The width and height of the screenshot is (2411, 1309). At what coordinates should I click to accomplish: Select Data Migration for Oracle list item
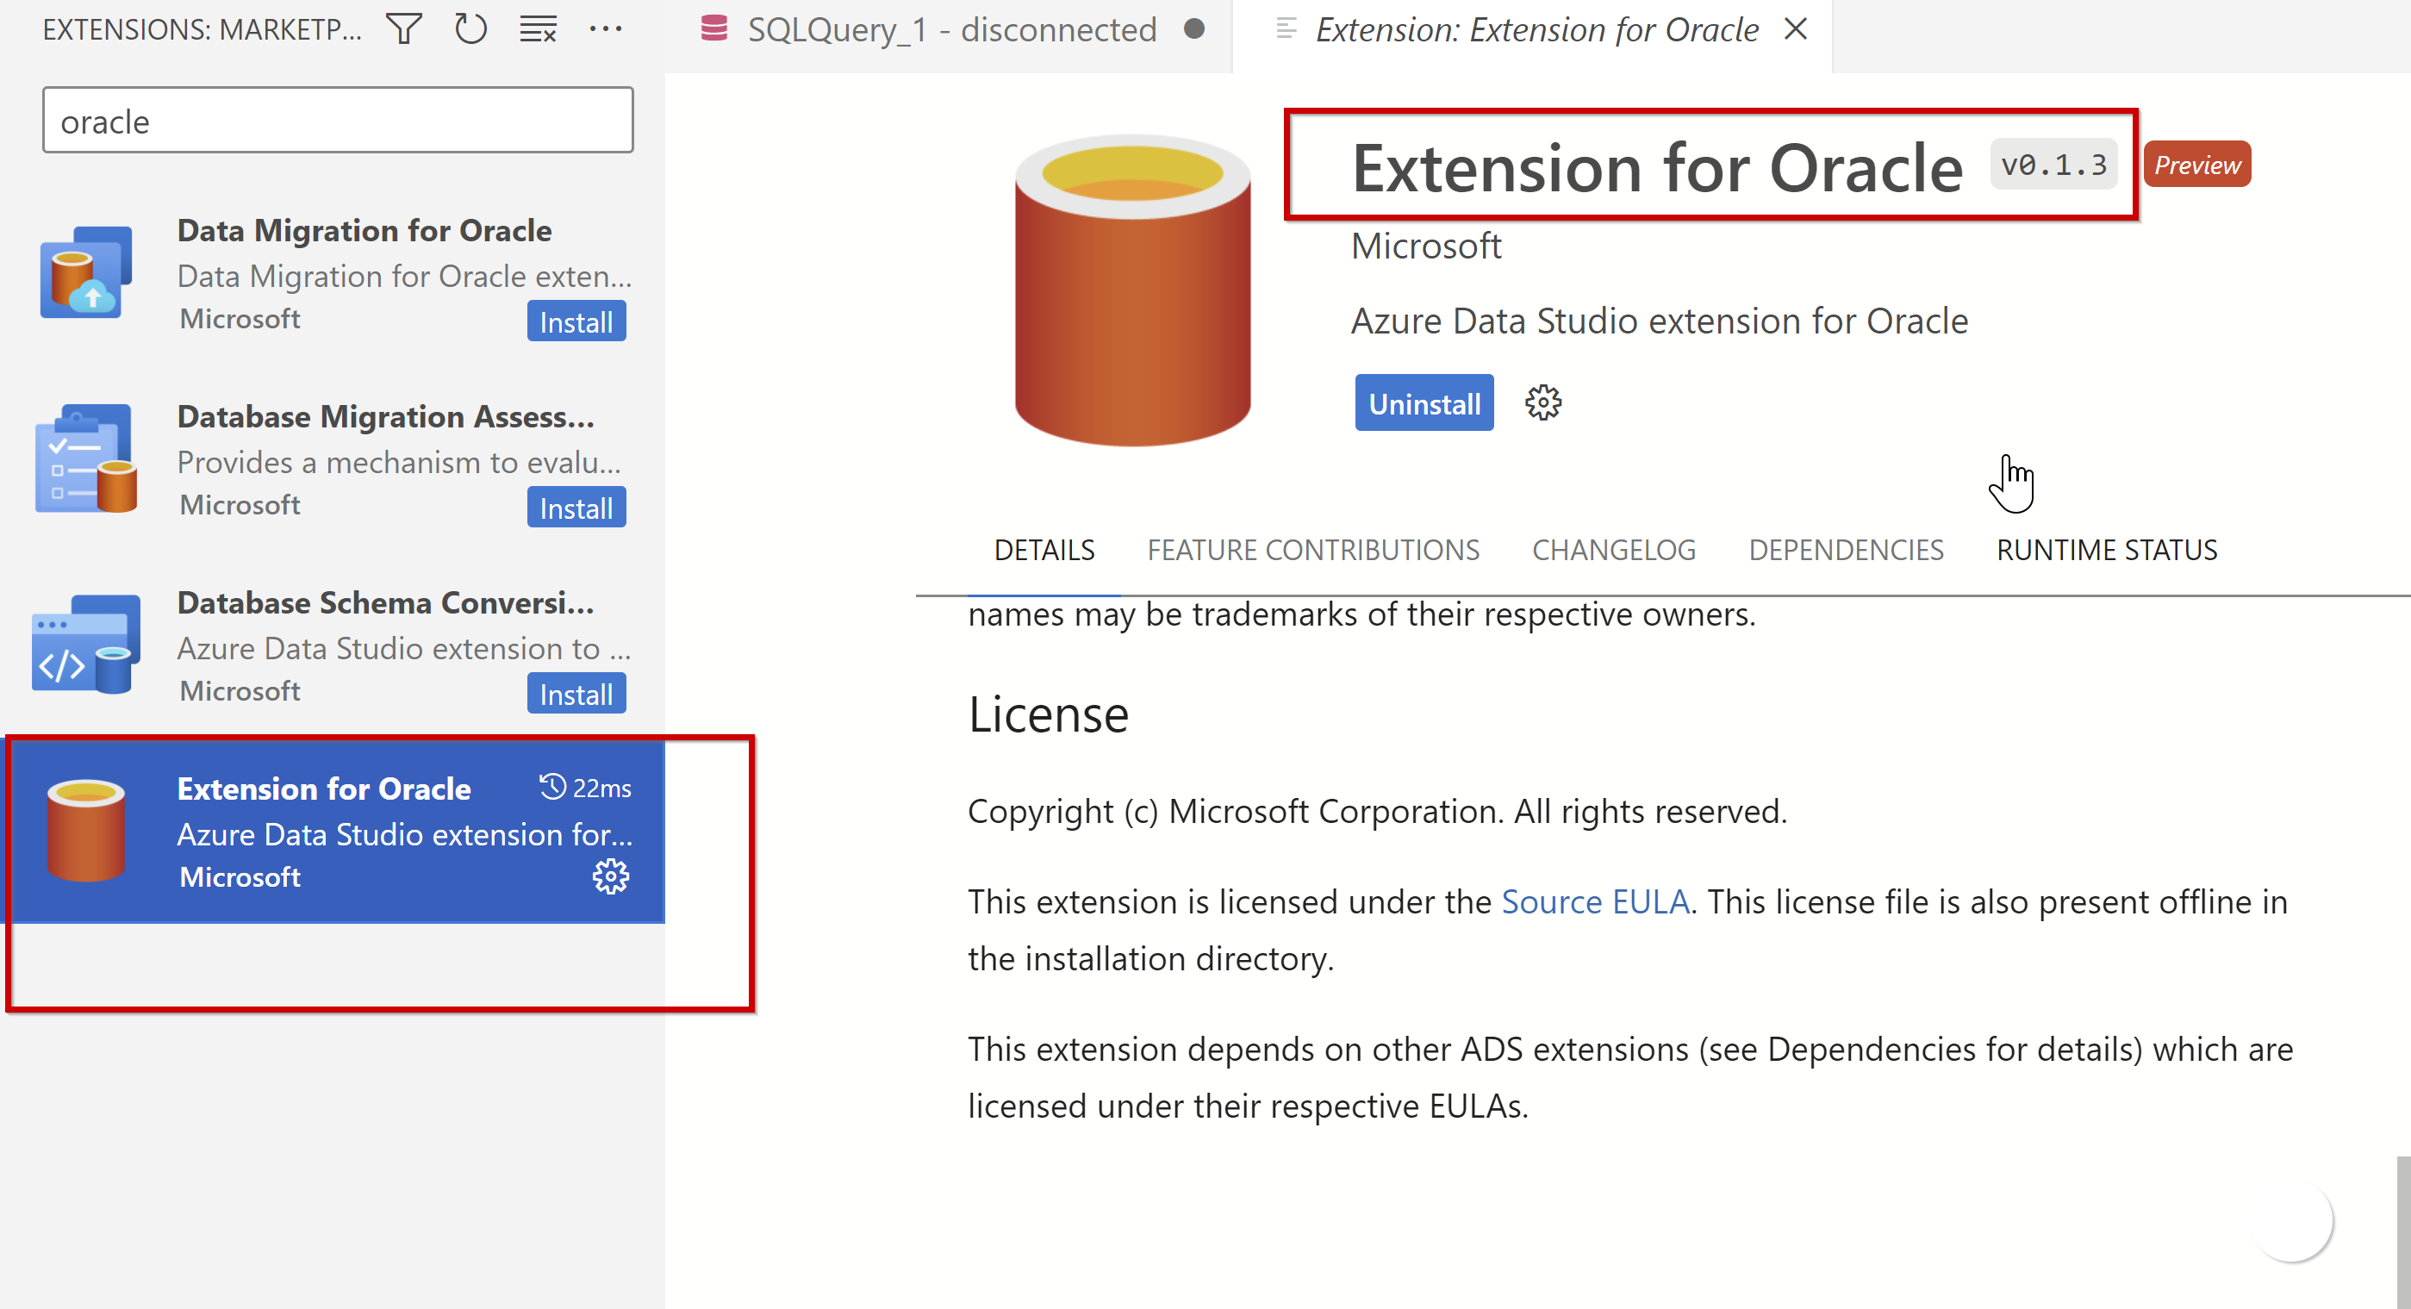pyautogui.click(x=333, y=272)
